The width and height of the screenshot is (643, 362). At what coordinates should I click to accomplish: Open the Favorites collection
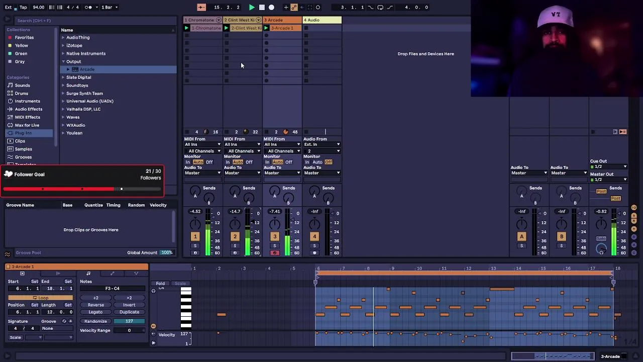tap(24, 38)
